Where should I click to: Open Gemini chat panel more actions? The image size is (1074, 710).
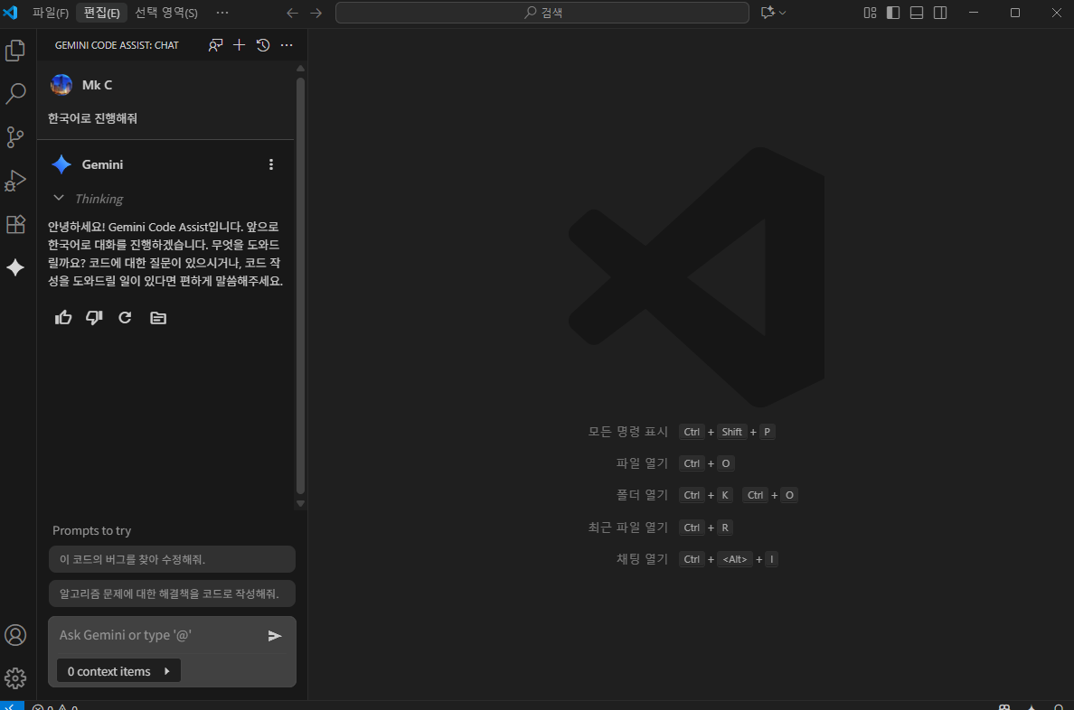[x=287, y=45]
